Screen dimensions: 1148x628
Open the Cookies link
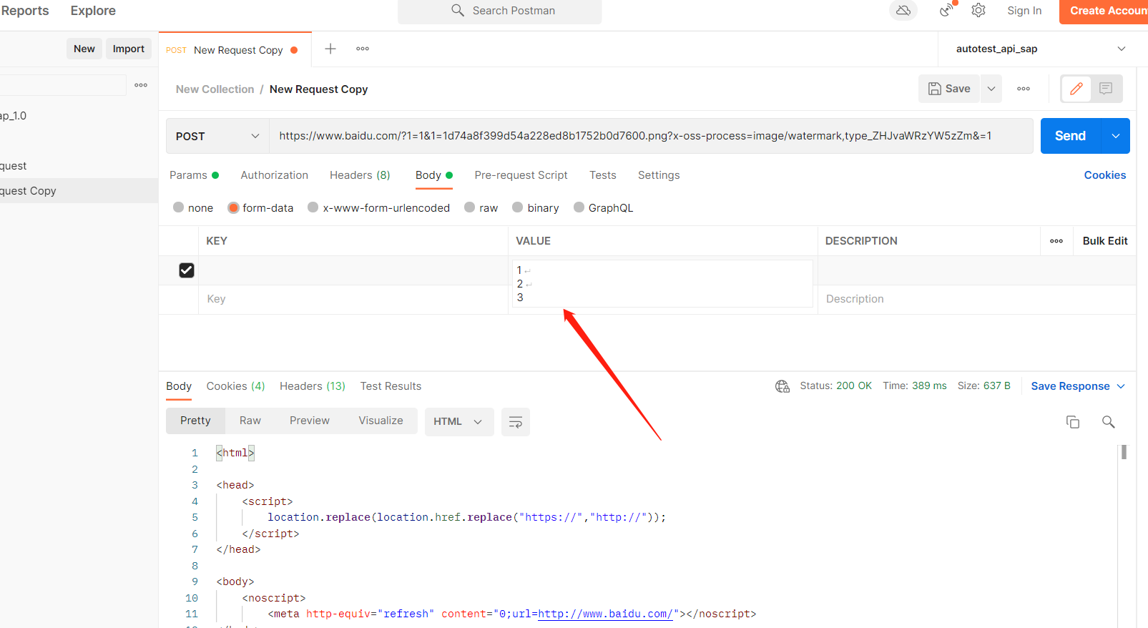click(x=1105, y=175)
